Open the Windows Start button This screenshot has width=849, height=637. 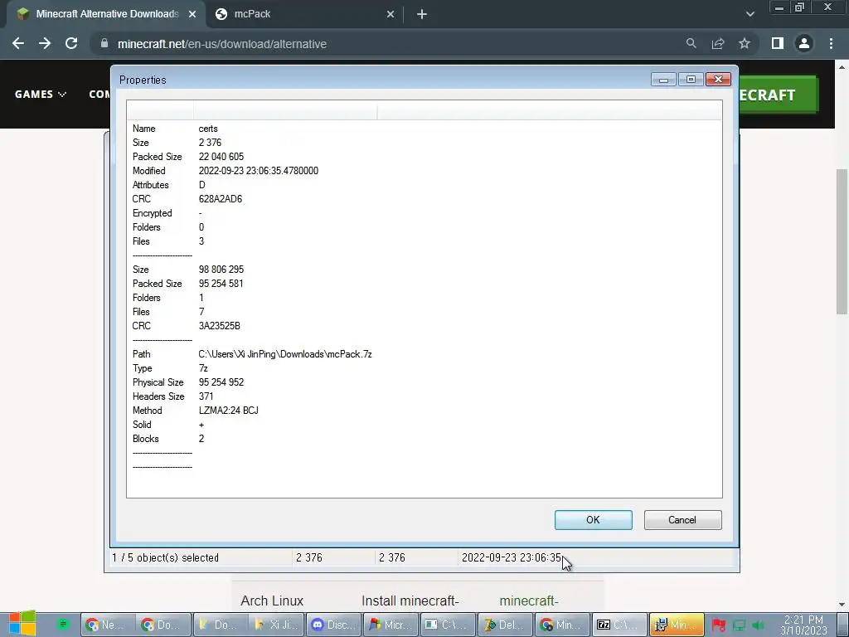click(x=22, y=623)
